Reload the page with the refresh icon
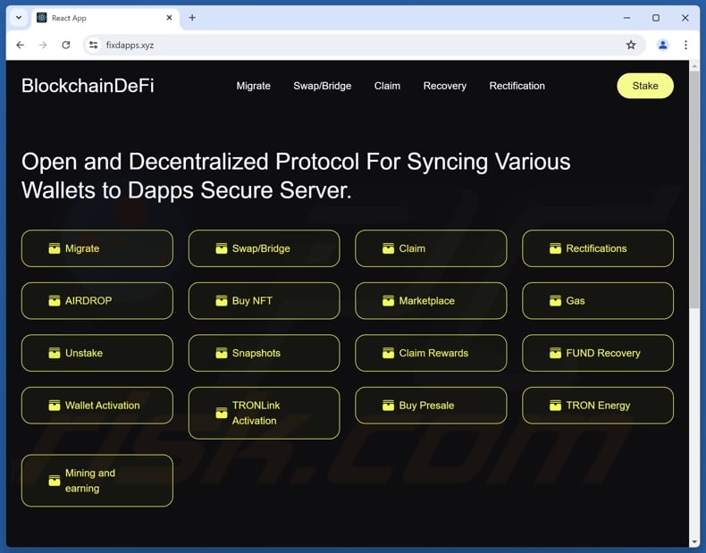 click(x=66, y=45)
